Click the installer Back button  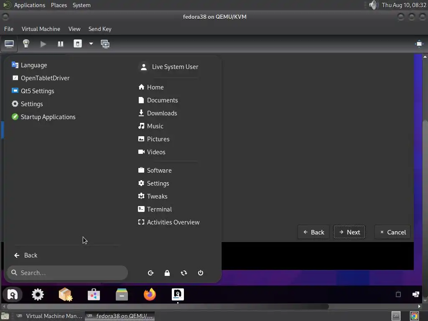click(313, 232)
